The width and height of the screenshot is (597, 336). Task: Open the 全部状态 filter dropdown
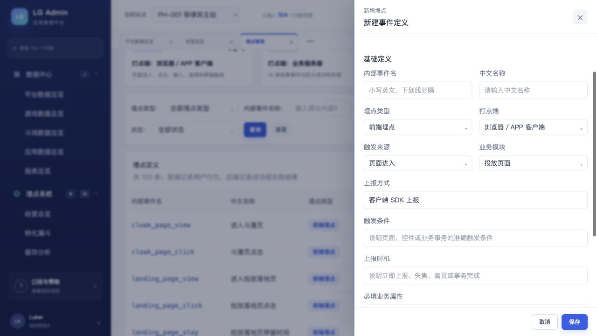[195, 129]
